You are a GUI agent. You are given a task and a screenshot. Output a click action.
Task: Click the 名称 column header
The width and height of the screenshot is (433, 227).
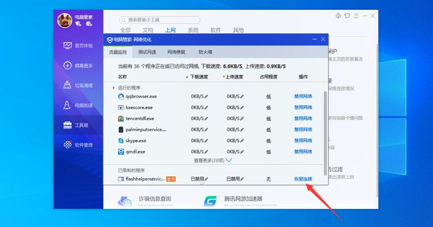[122, 77]
